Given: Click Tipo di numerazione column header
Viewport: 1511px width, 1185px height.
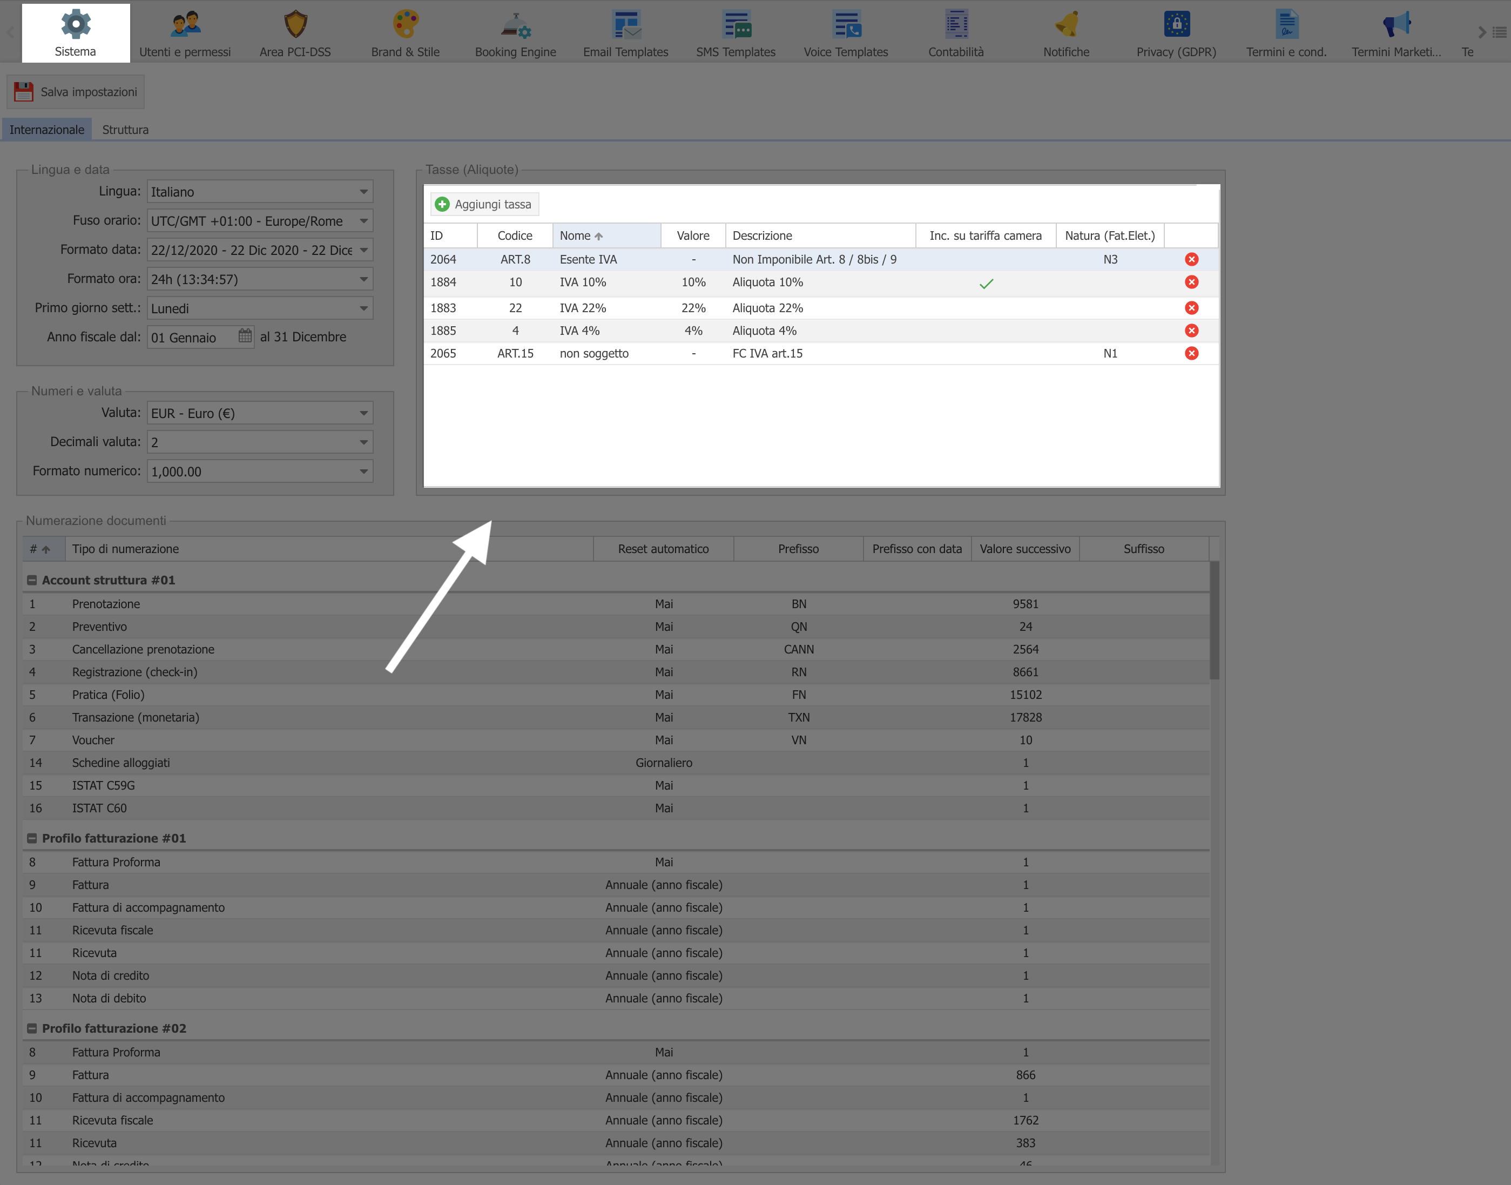Looking at the screenshot, I should coord(329,549).
